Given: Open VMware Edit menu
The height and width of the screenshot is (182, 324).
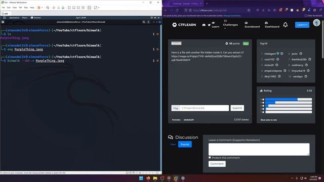Looking at the screenshot, I should coord(9,8).
